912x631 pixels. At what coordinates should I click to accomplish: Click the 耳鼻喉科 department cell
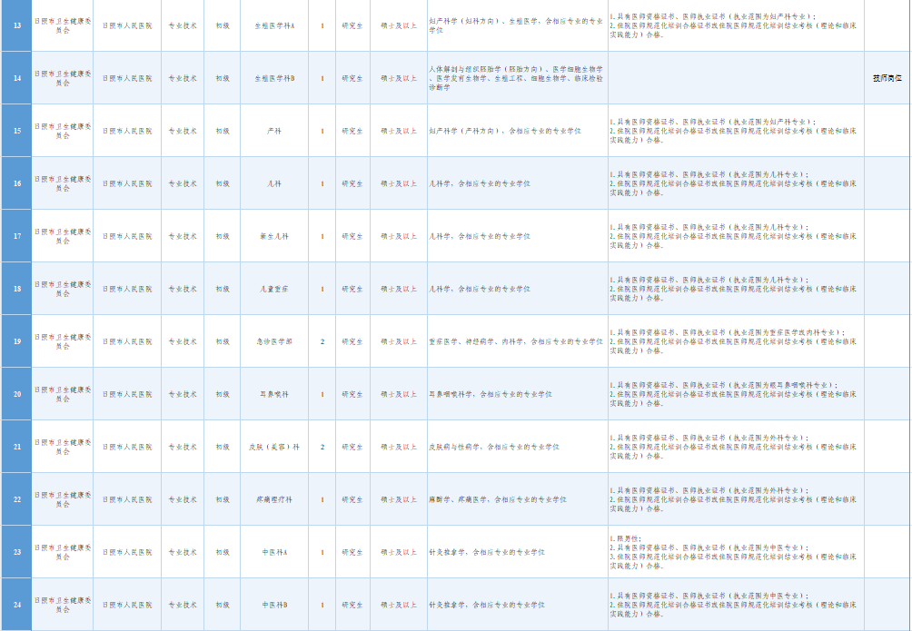[274, 394]
